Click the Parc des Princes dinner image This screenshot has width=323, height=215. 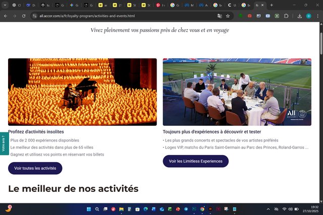[237, 92]
